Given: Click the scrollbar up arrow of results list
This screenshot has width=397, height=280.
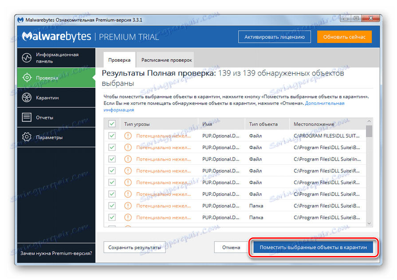Looking at the screenshot, I should (369, 121).
